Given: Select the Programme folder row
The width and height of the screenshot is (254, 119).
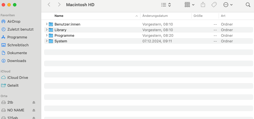Looking at the screenshot, I should (149, 36).
